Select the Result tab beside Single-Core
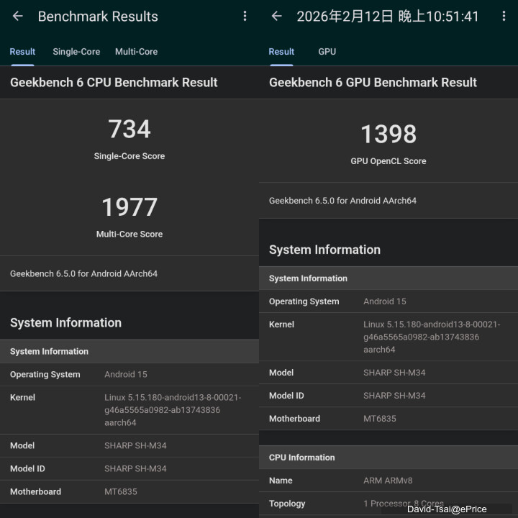The height and width of the screenshot is (518, 518). (22, 52)
